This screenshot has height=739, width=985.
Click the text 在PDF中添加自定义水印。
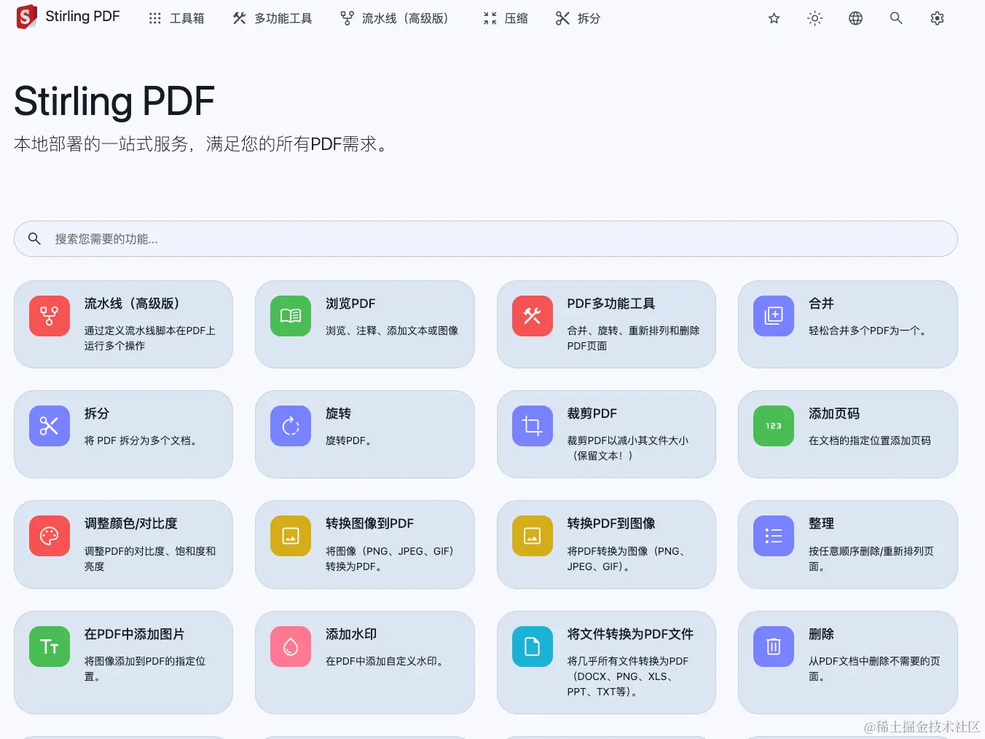coord(386,661)
